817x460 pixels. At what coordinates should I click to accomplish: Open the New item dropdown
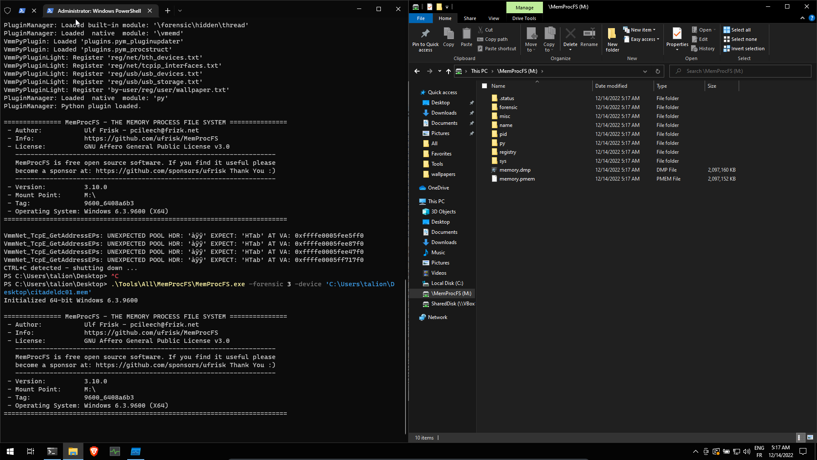[642, 30]
